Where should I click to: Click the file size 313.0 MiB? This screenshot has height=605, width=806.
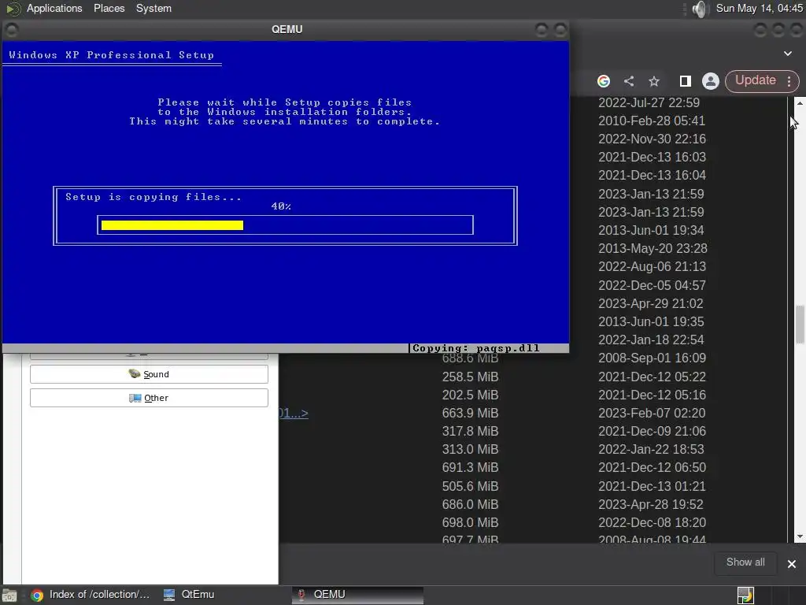[470, 449]
